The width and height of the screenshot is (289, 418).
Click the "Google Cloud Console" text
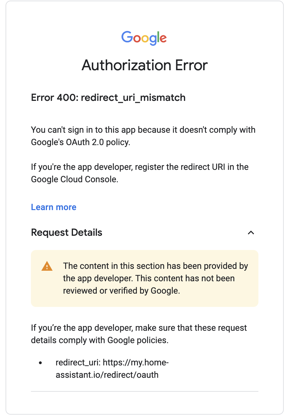(x=74, y=179)
